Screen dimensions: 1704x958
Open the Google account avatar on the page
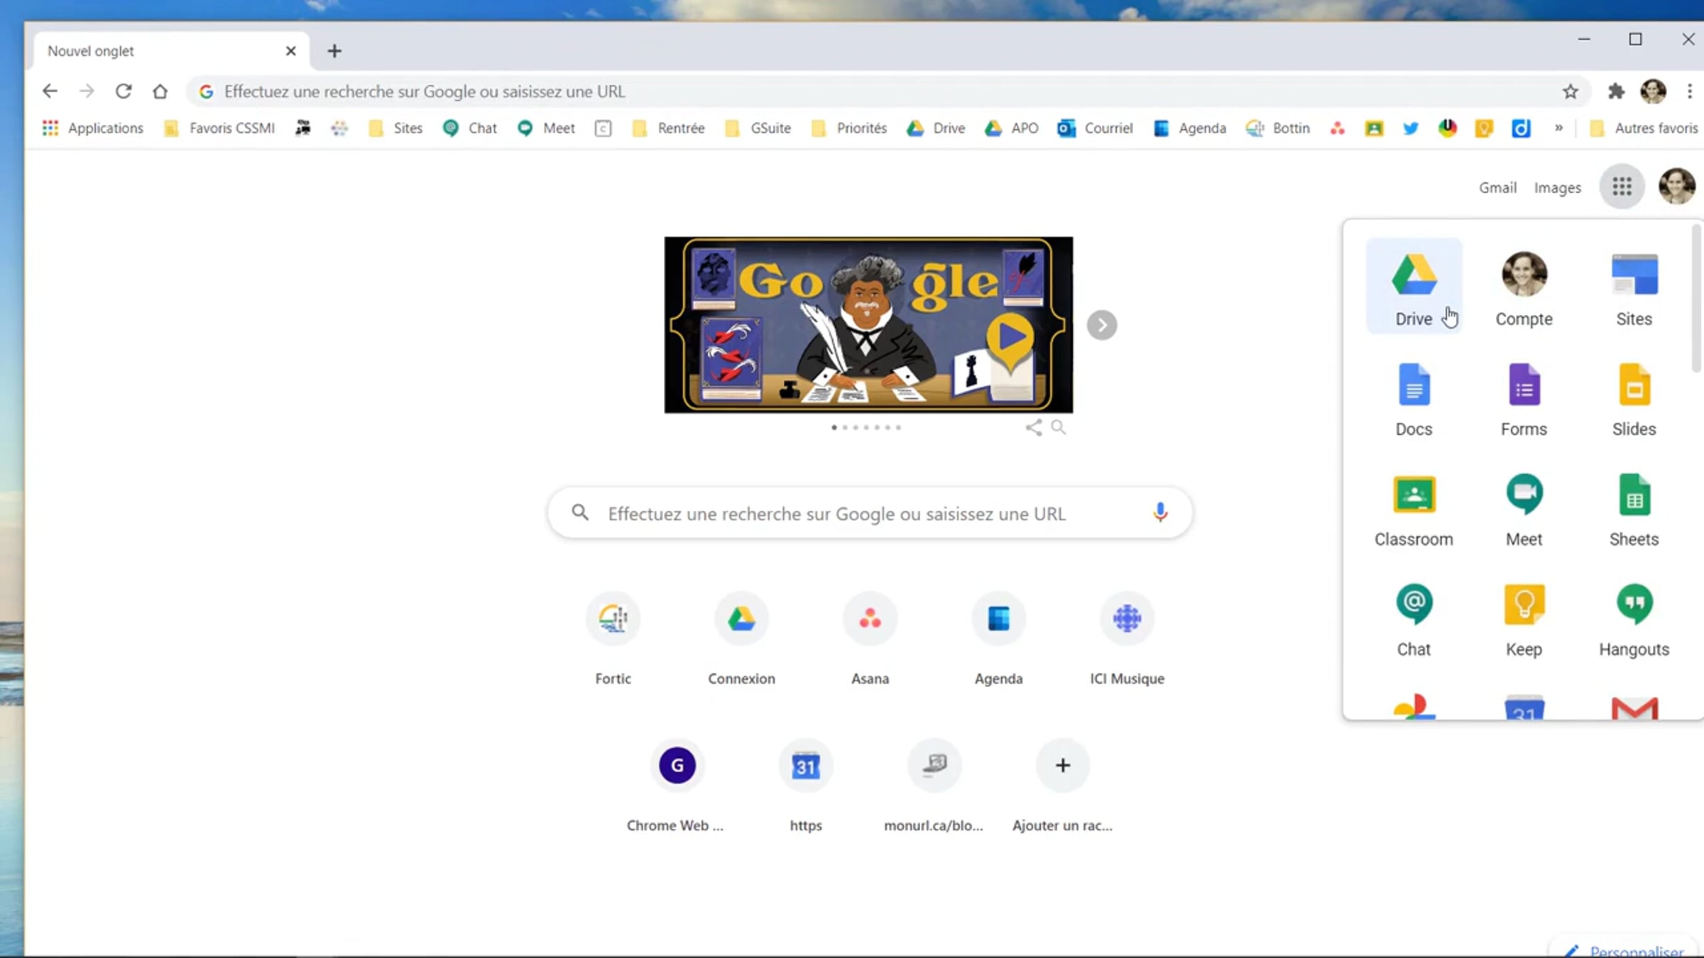tap(1676, 187)
